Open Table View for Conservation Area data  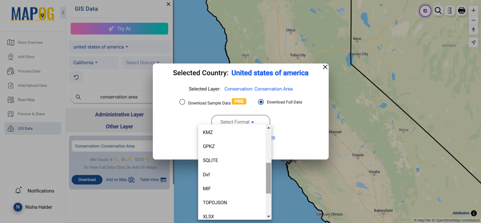[153, 180]
